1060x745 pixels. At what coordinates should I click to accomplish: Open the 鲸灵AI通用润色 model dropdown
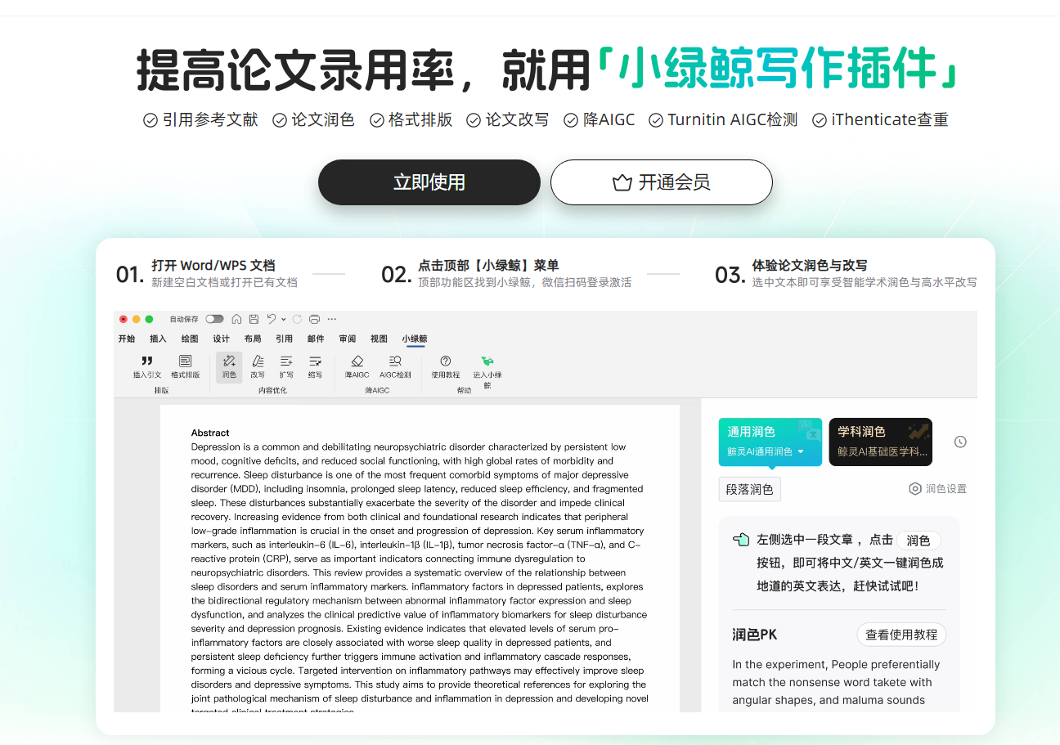click(766, 451)
